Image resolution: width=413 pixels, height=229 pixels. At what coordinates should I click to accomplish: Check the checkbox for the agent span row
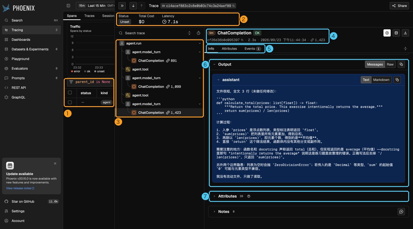pos(70,102)
